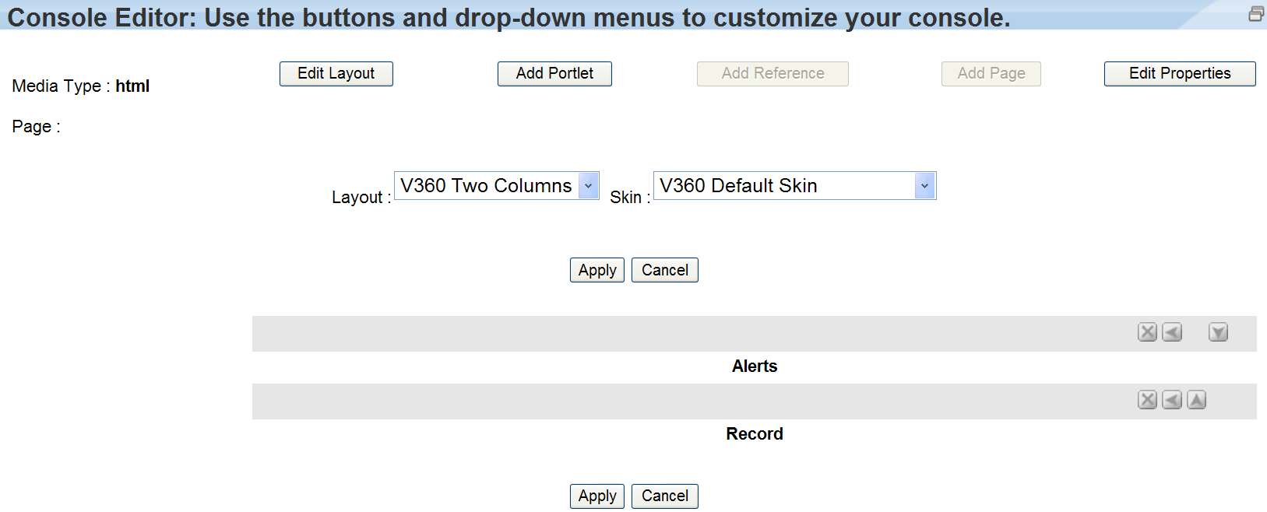Remove the Alerts portlet with its X icon
Image resolution: width=1267 pixels, height=512 pixels.
tap(1147, 332)
